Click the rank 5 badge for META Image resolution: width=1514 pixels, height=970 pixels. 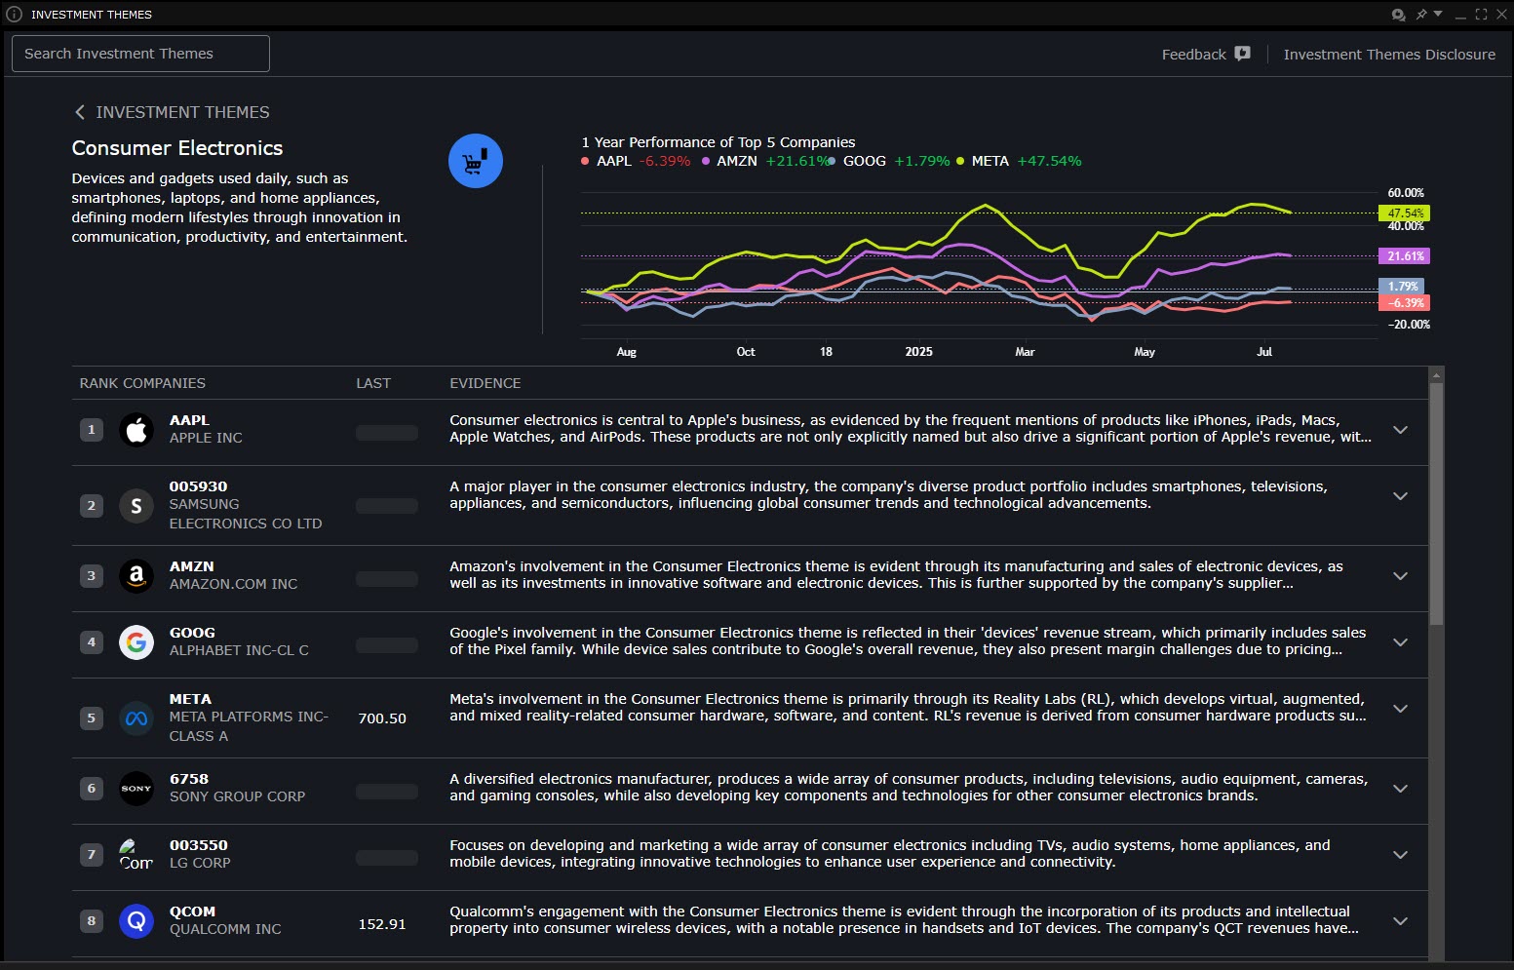click(x=92, y=718)
